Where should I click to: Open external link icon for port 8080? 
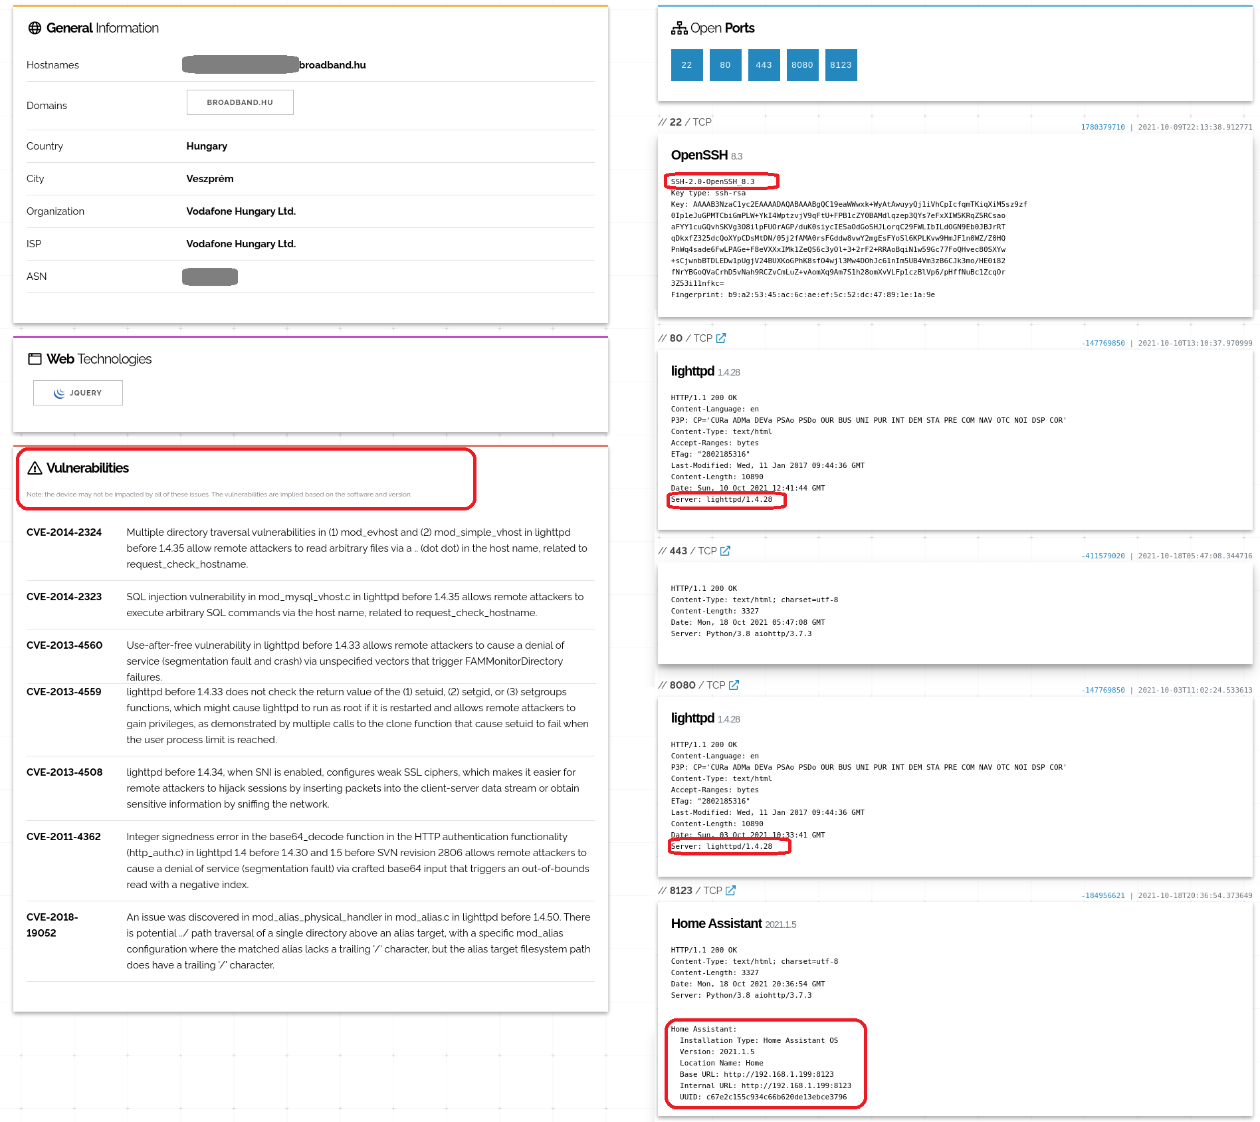[x=734, y=685]
